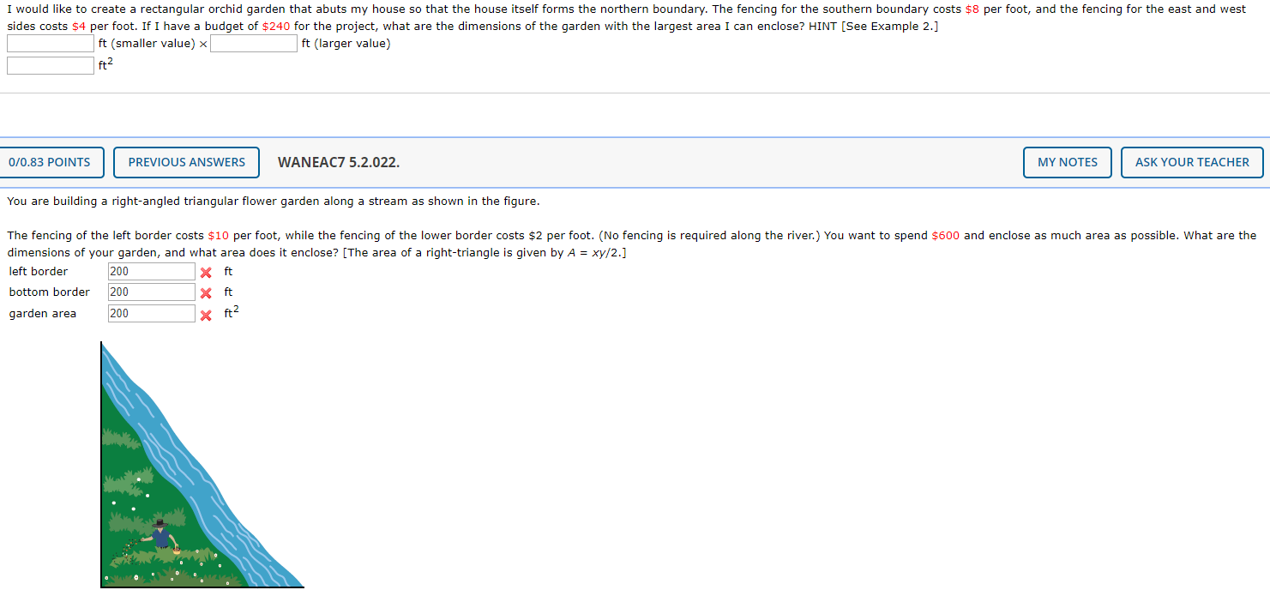The image size is (1270, 608).
Task: Click the orchid garden area ft² input
Action: [51, 65]
